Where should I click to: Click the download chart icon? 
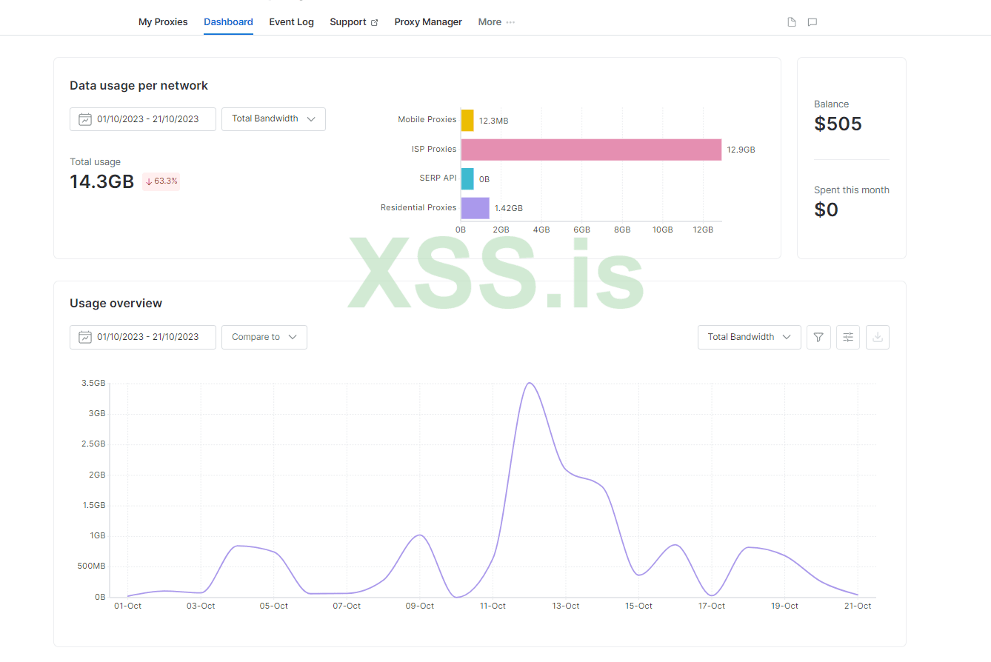[878, 337]
